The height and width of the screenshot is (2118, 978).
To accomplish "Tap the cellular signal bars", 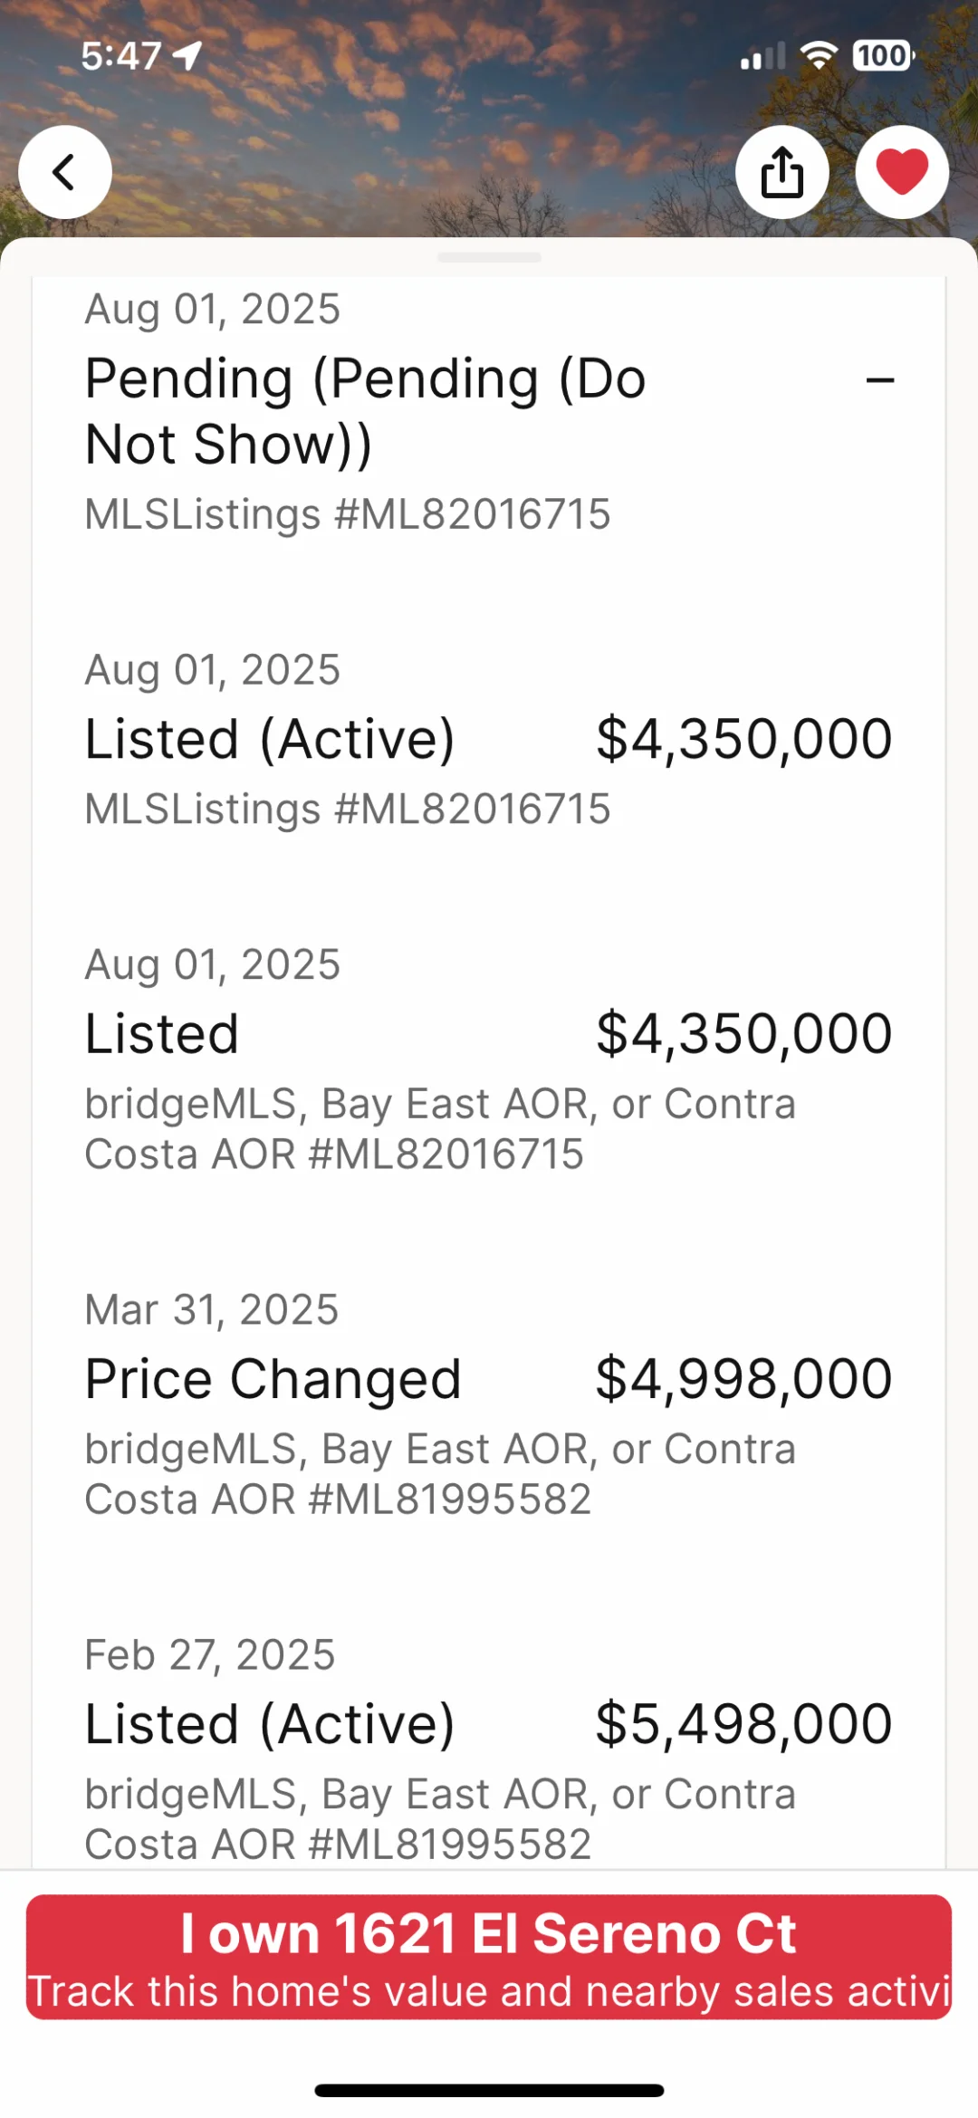I will coord(762,57).
